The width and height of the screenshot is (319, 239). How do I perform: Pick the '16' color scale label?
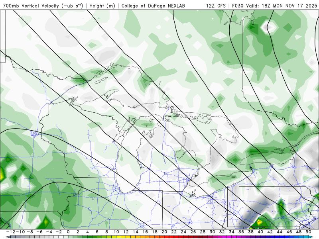(x=145, y=232)
